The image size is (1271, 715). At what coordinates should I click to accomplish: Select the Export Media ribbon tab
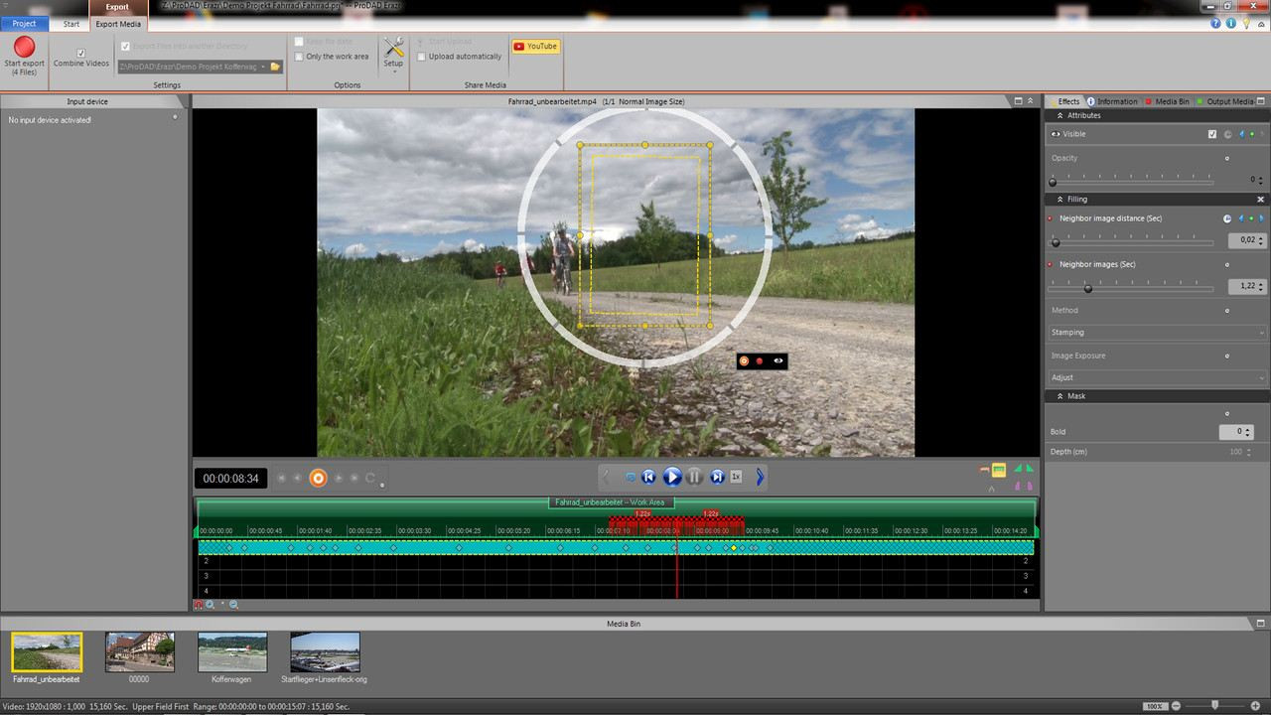point(118,23)
